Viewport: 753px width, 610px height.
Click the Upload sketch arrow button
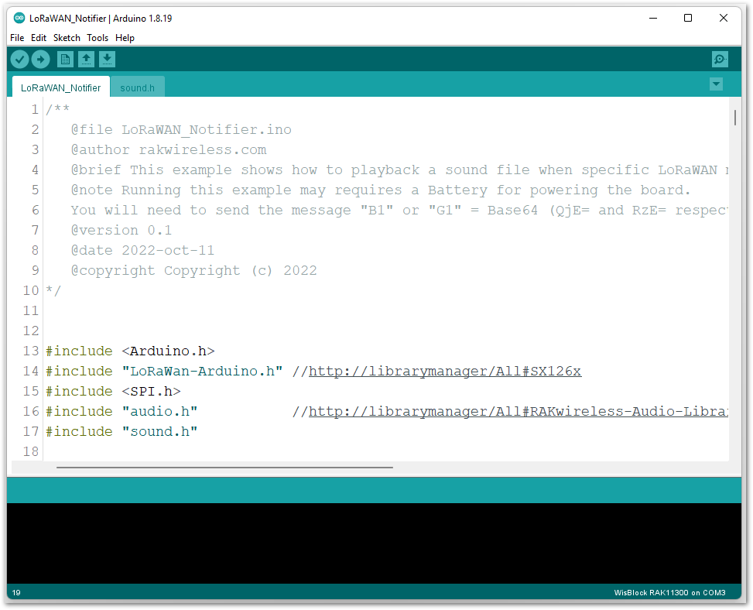pyautogui.click(x=40, y=60)
